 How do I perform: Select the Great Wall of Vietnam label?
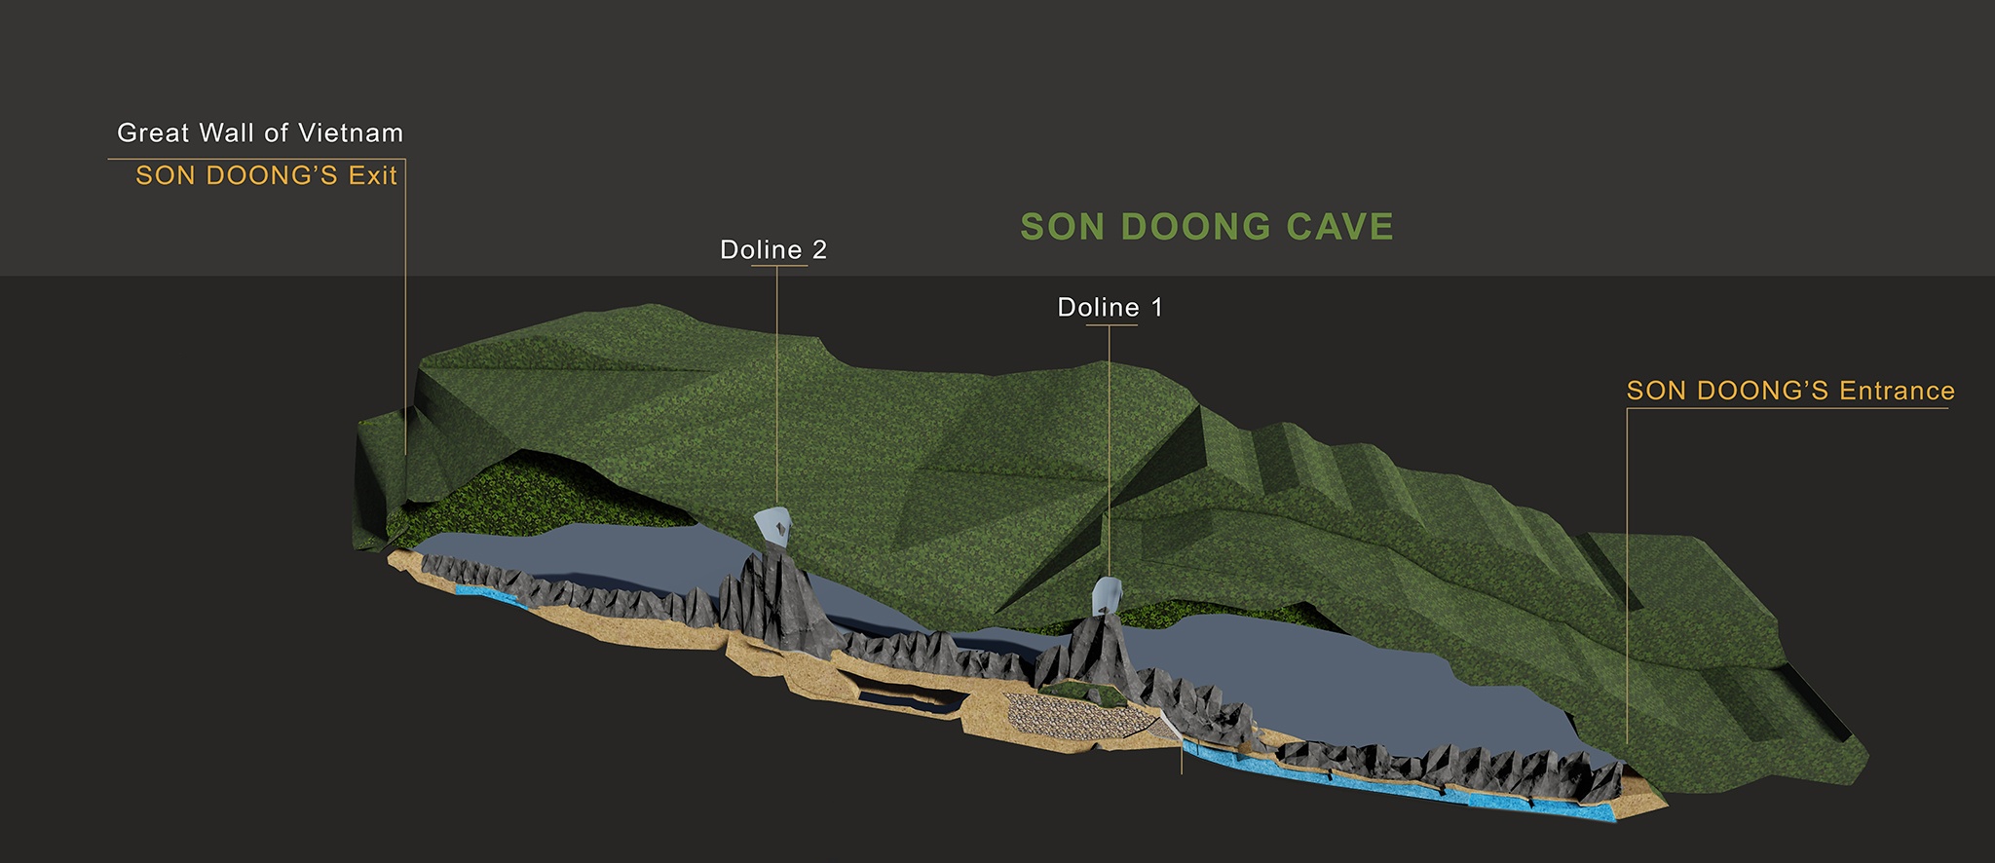click(x=259, y=132)
